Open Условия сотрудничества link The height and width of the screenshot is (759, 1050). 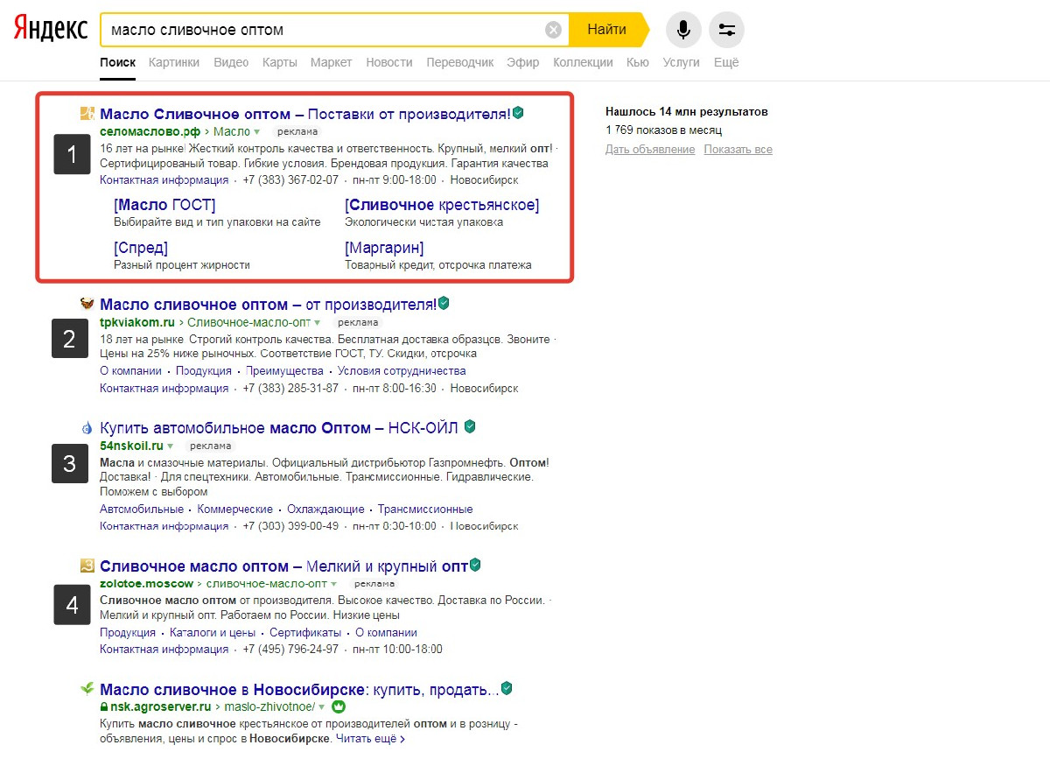click(402, 371)
